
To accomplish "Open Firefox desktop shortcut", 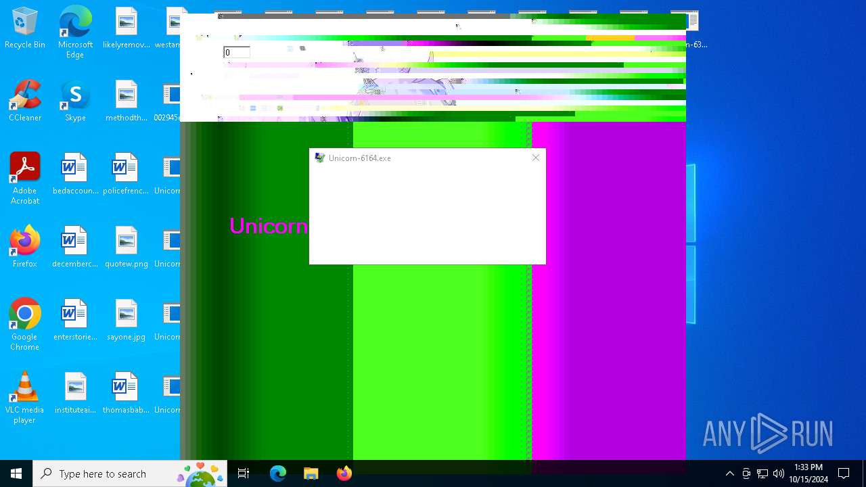I will [24, 248].
